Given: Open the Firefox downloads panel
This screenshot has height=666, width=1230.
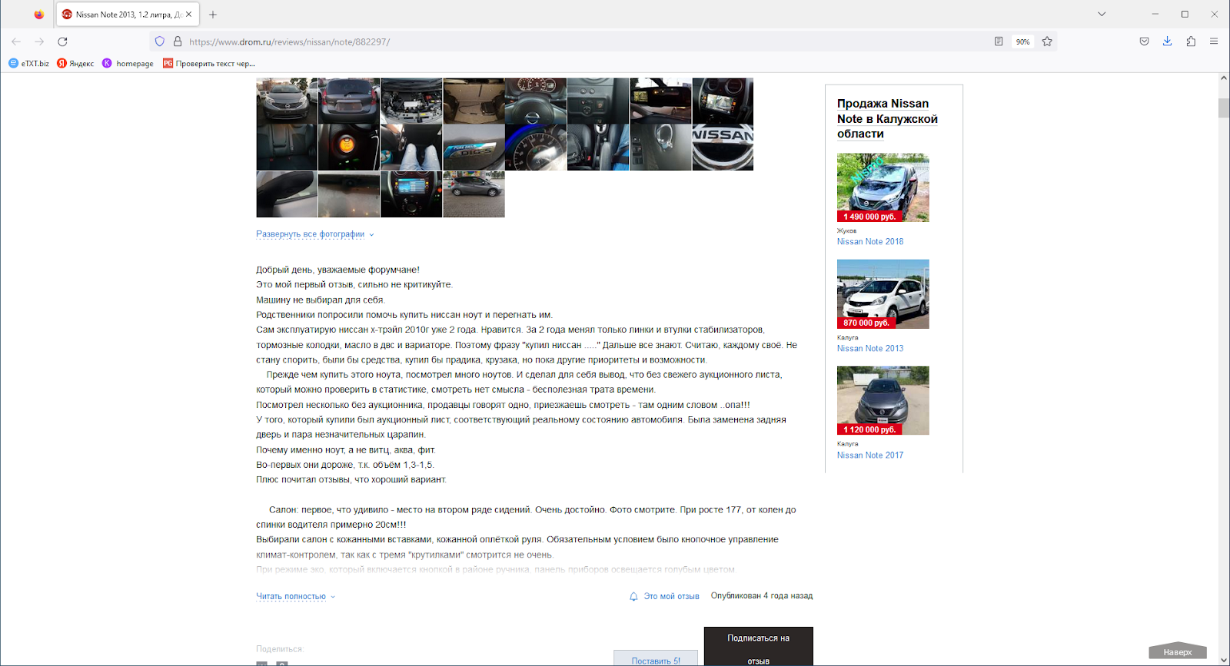Looking at the screenshot, I should pos(1167,41).
